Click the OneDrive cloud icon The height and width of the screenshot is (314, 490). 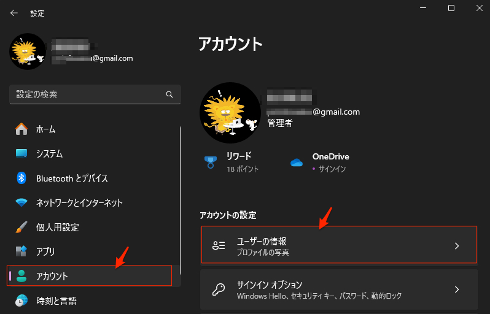[x=296, y=163]
